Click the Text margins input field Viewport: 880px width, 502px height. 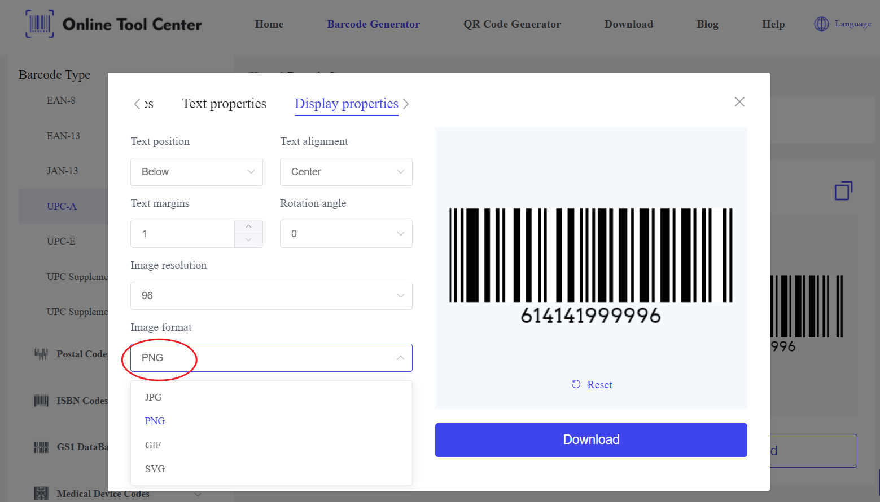(x=182, y=234)
